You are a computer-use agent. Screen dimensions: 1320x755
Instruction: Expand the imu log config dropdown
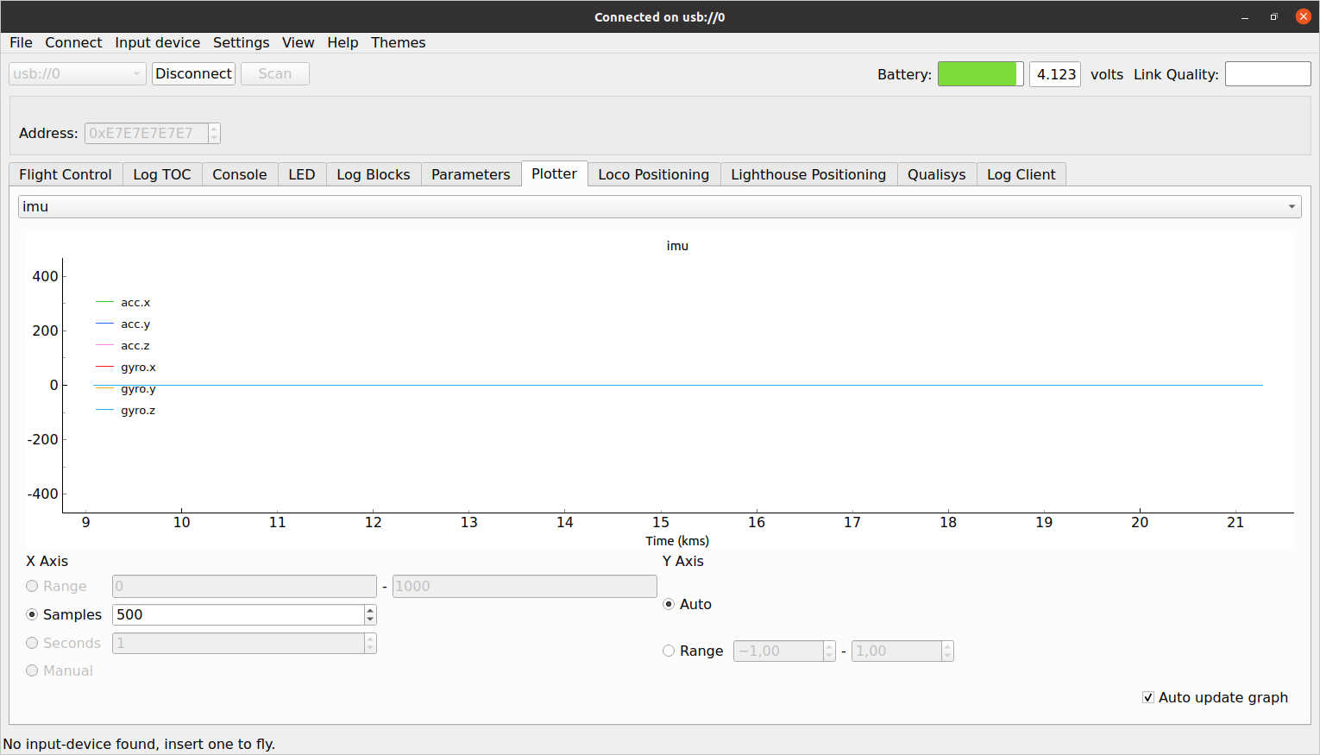[x=659, y=206]
